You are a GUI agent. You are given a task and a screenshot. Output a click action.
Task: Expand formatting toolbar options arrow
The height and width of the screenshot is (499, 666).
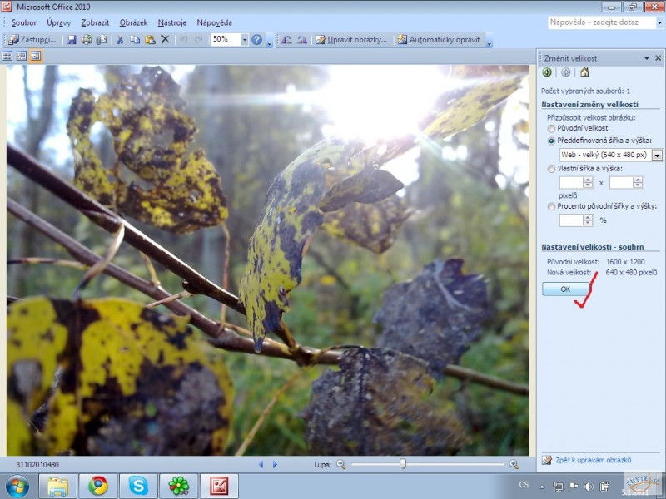tap(490, 43)
